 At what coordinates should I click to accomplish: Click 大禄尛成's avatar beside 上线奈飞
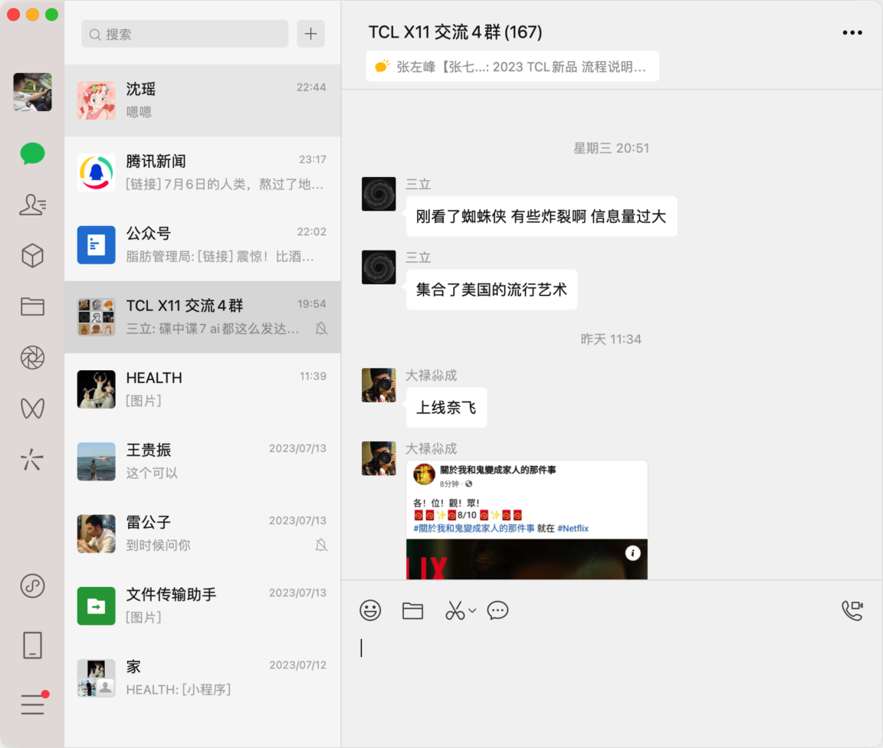click(379, 385)
